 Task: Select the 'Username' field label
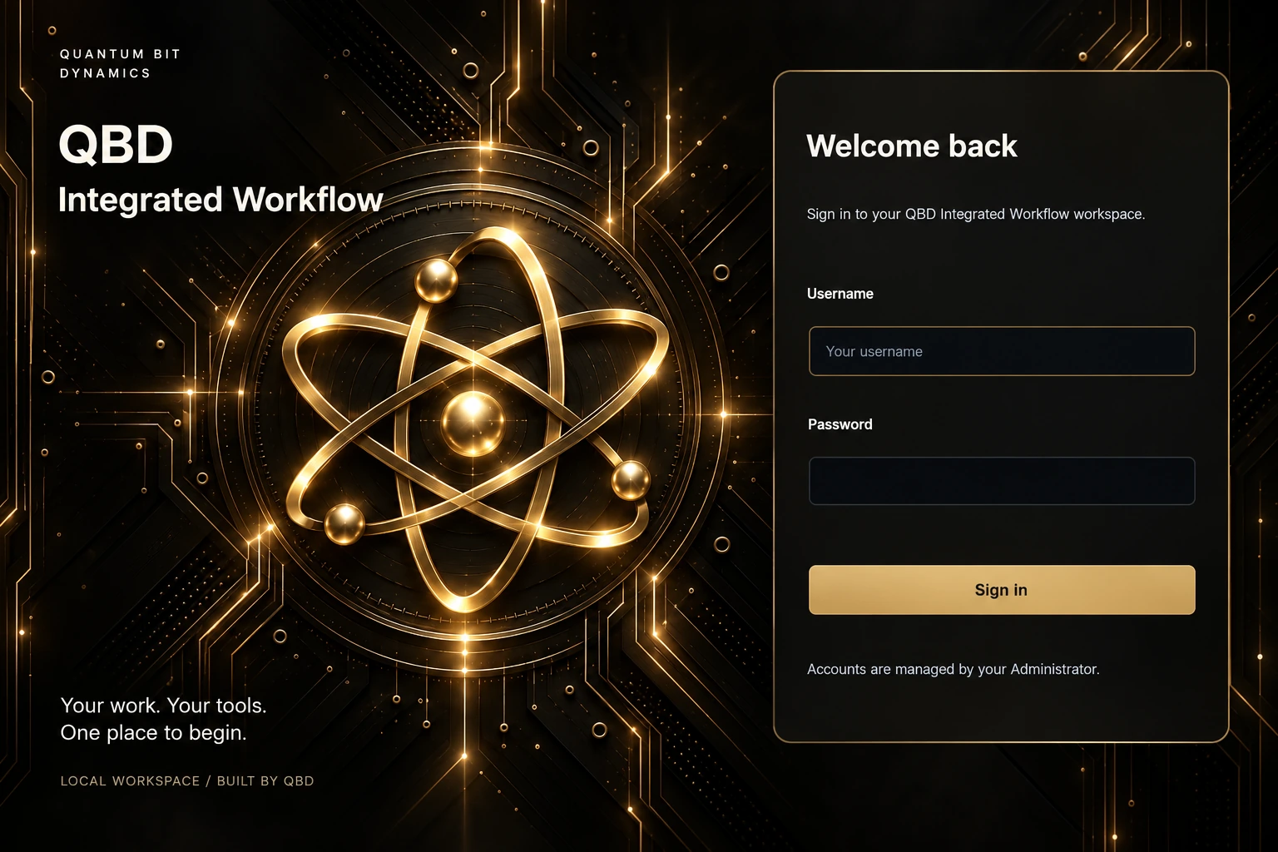840,294
